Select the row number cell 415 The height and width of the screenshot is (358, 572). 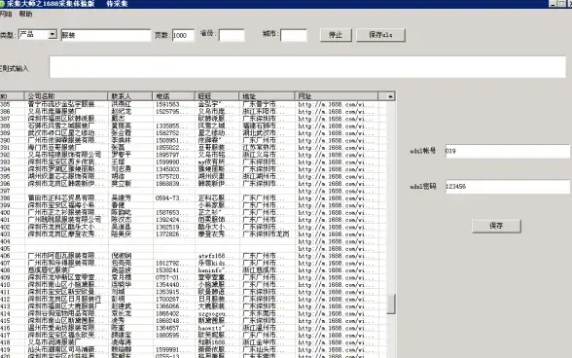[x=6, y=321]
